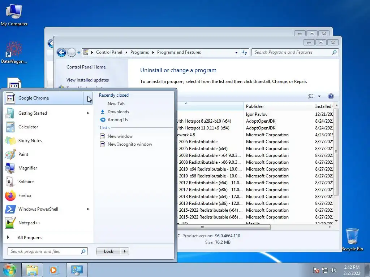370x277 pixels.
Task: Sort by the Installed On column header
Action: coord(323,106)
